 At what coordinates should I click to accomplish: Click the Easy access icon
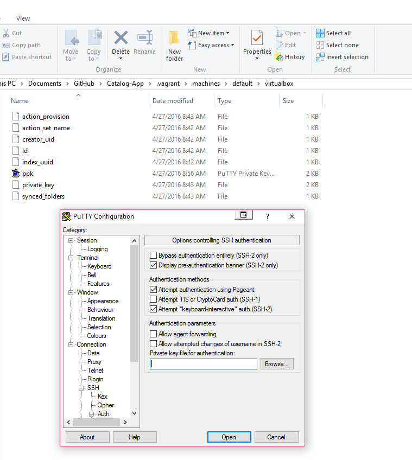click(x=192, y=45)
